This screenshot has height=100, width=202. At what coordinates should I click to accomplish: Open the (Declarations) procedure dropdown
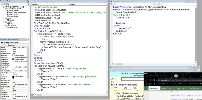point(195,4)
